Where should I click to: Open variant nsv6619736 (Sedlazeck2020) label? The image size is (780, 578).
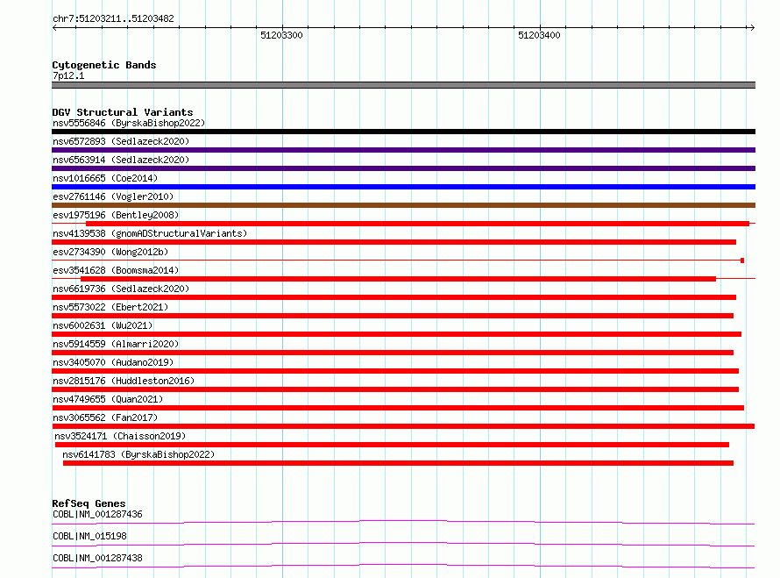[x=121, y=289]
